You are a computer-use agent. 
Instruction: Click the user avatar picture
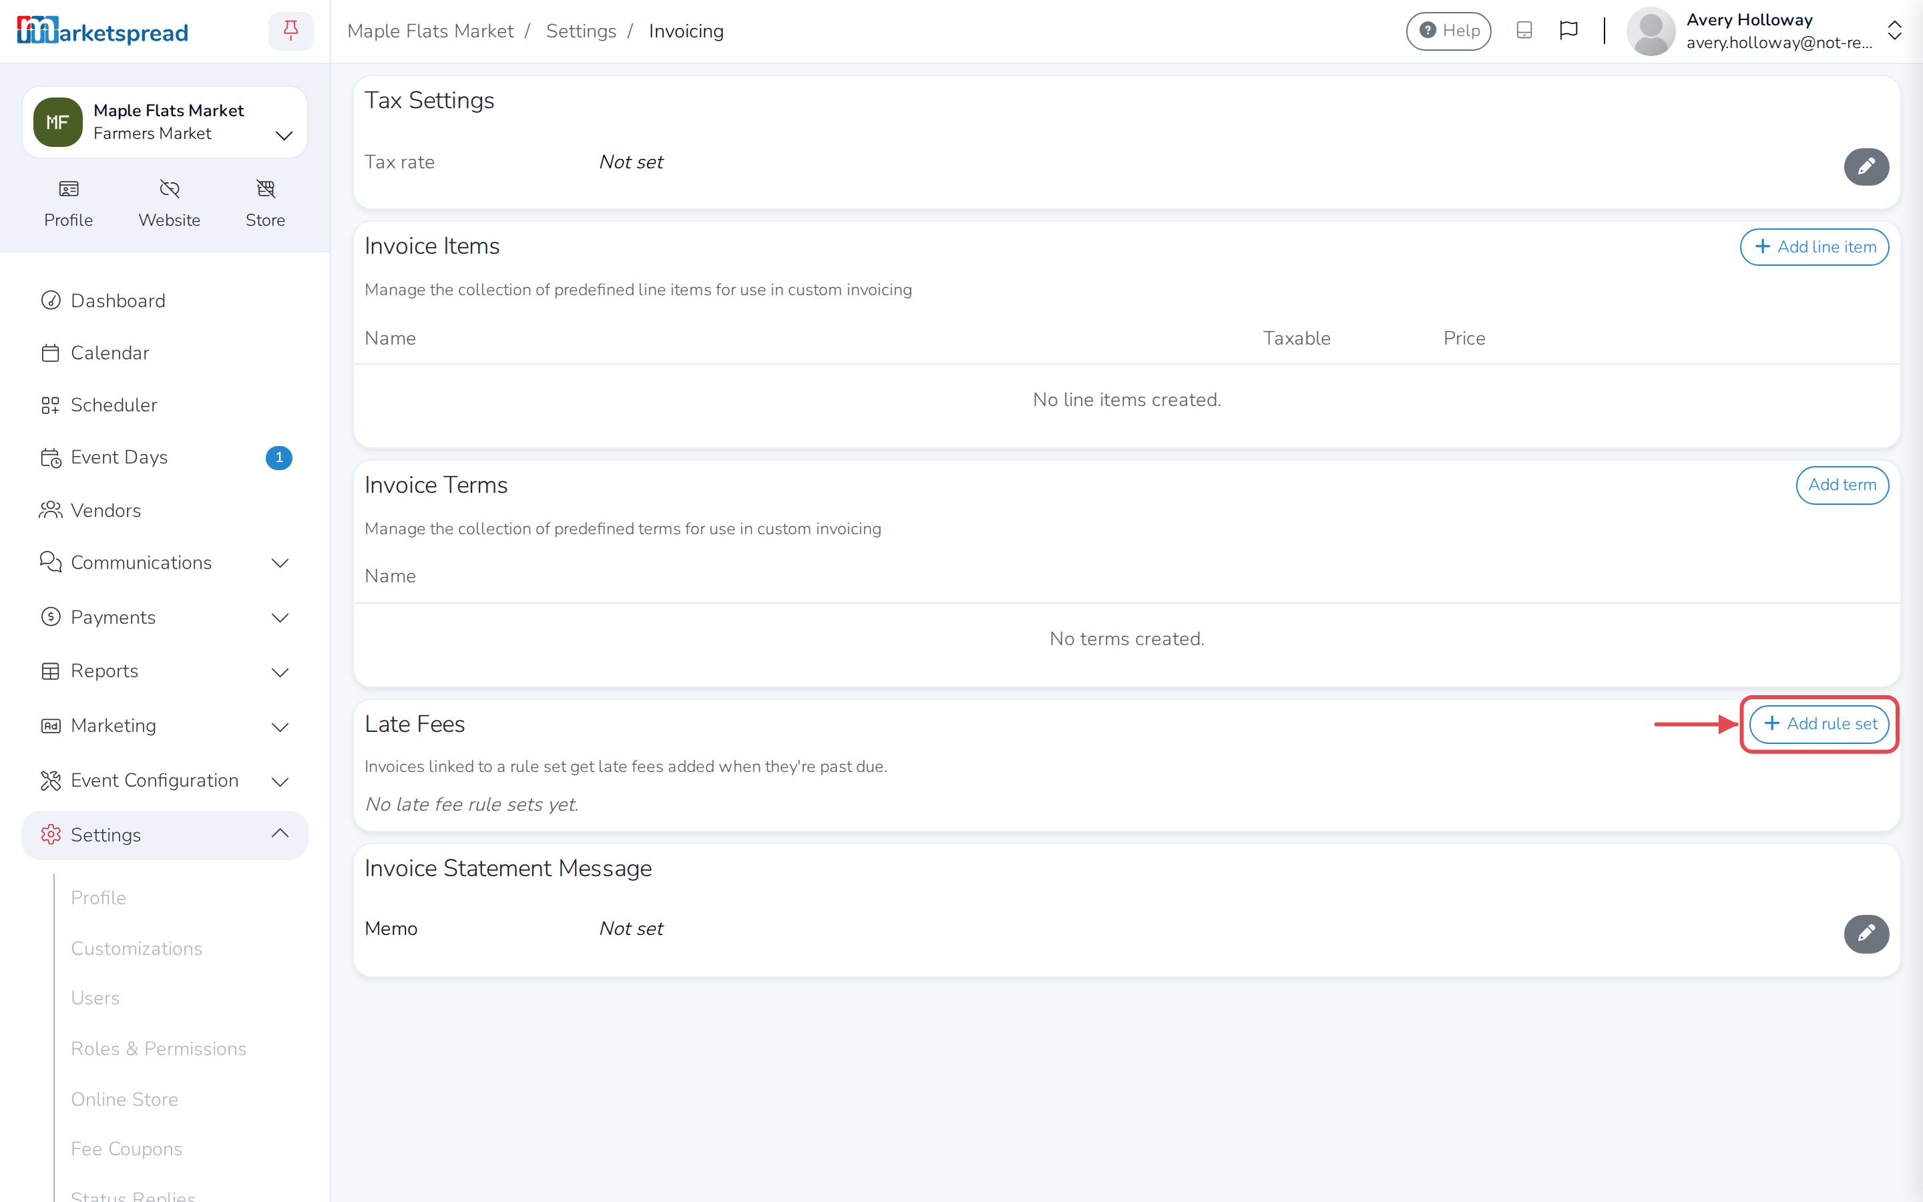click(1650, 31)
